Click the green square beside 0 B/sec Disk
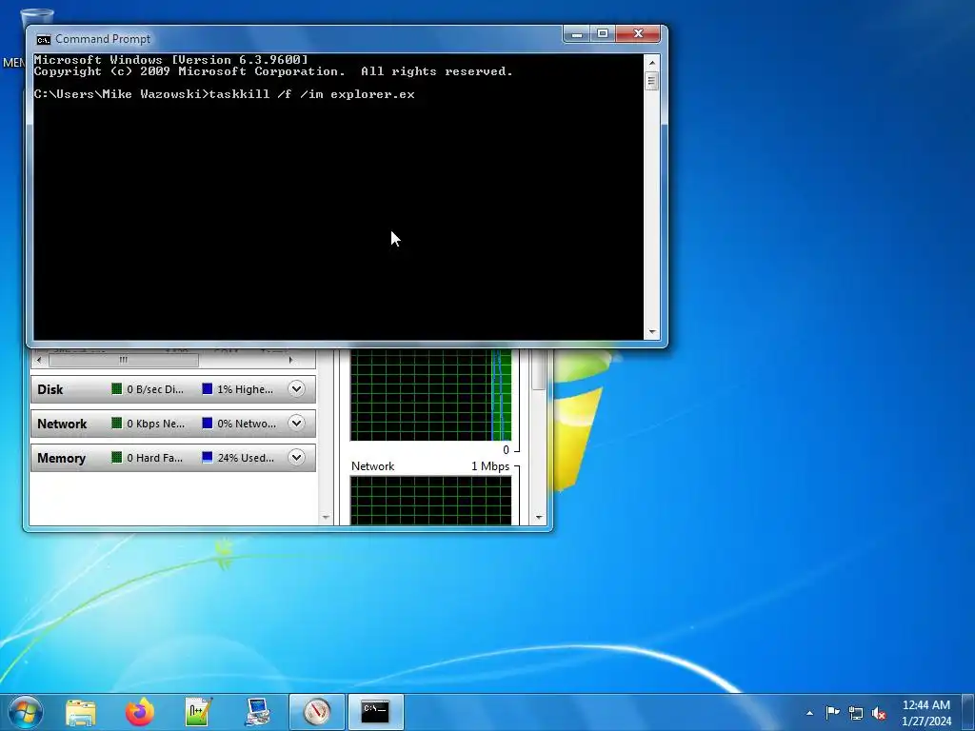Screen dimensions: 975x731 click(116, 389)
